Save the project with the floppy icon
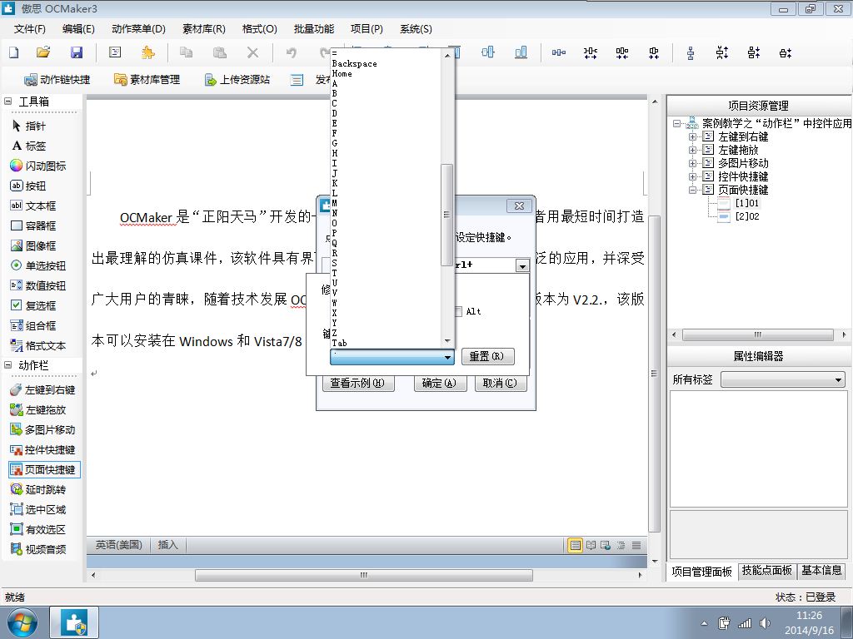 tap(77, 52)
